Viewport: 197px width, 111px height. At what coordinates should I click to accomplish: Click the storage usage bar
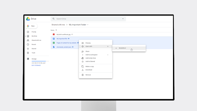click(x=40, y=61)
